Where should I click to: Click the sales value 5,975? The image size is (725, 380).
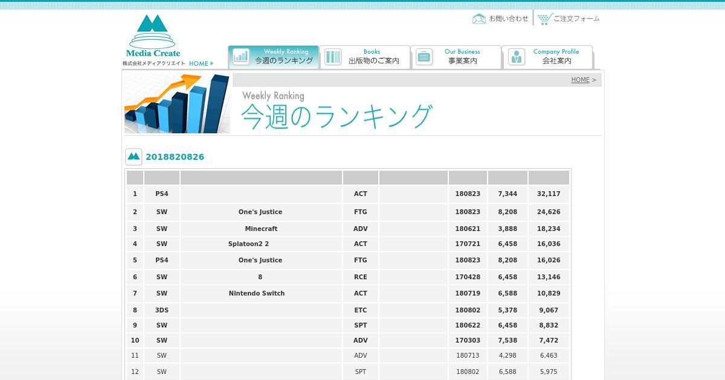549,372
